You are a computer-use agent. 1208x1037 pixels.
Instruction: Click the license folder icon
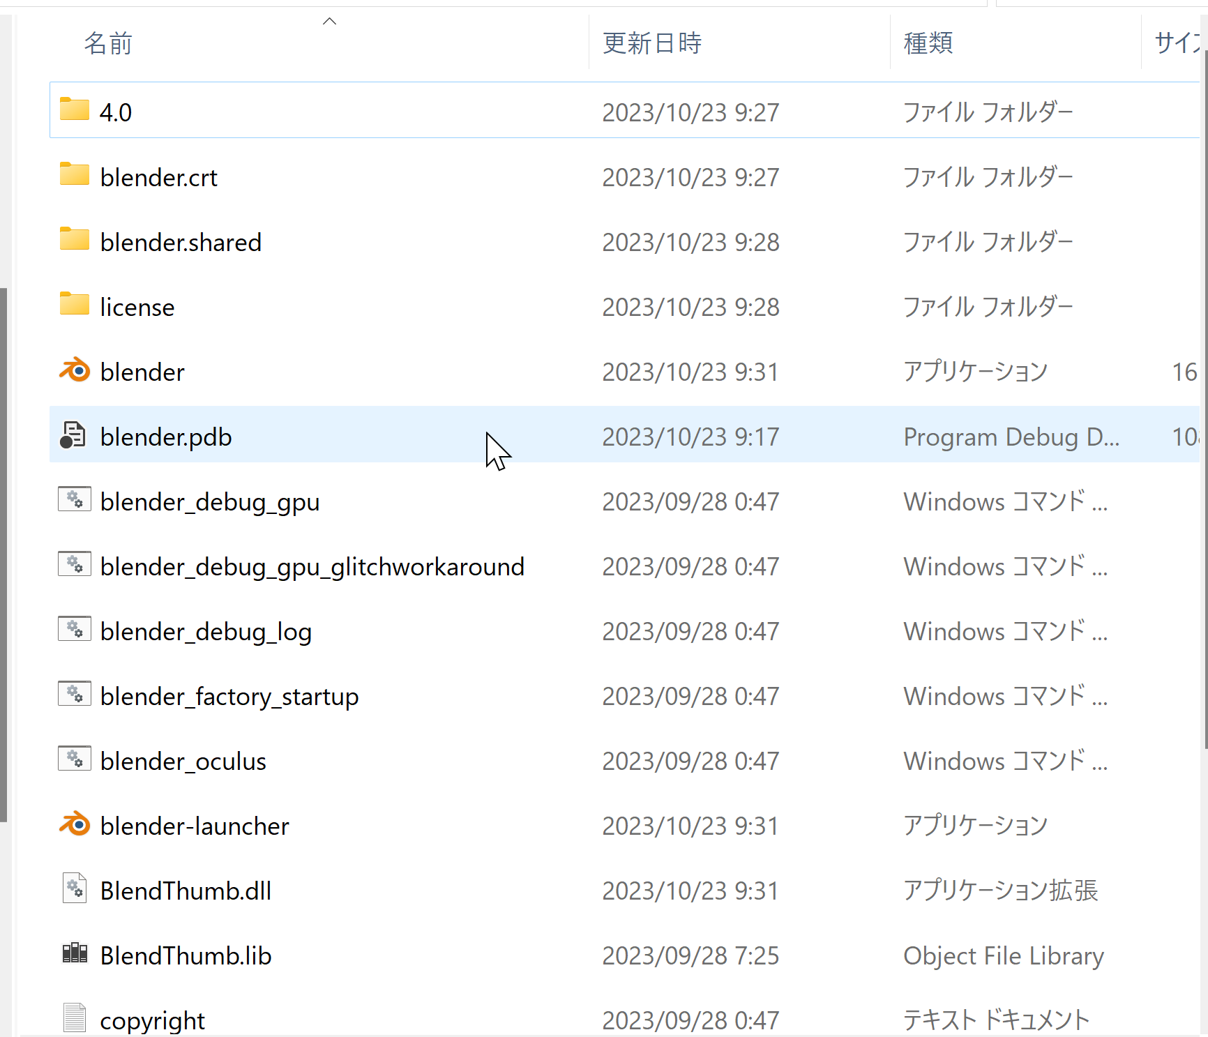[74, 304]
